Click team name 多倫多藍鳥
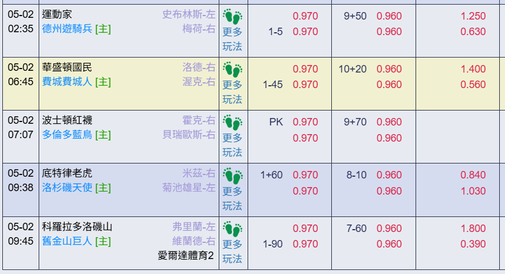The width and height of the screenshot is (505, 274). (67, 135)
